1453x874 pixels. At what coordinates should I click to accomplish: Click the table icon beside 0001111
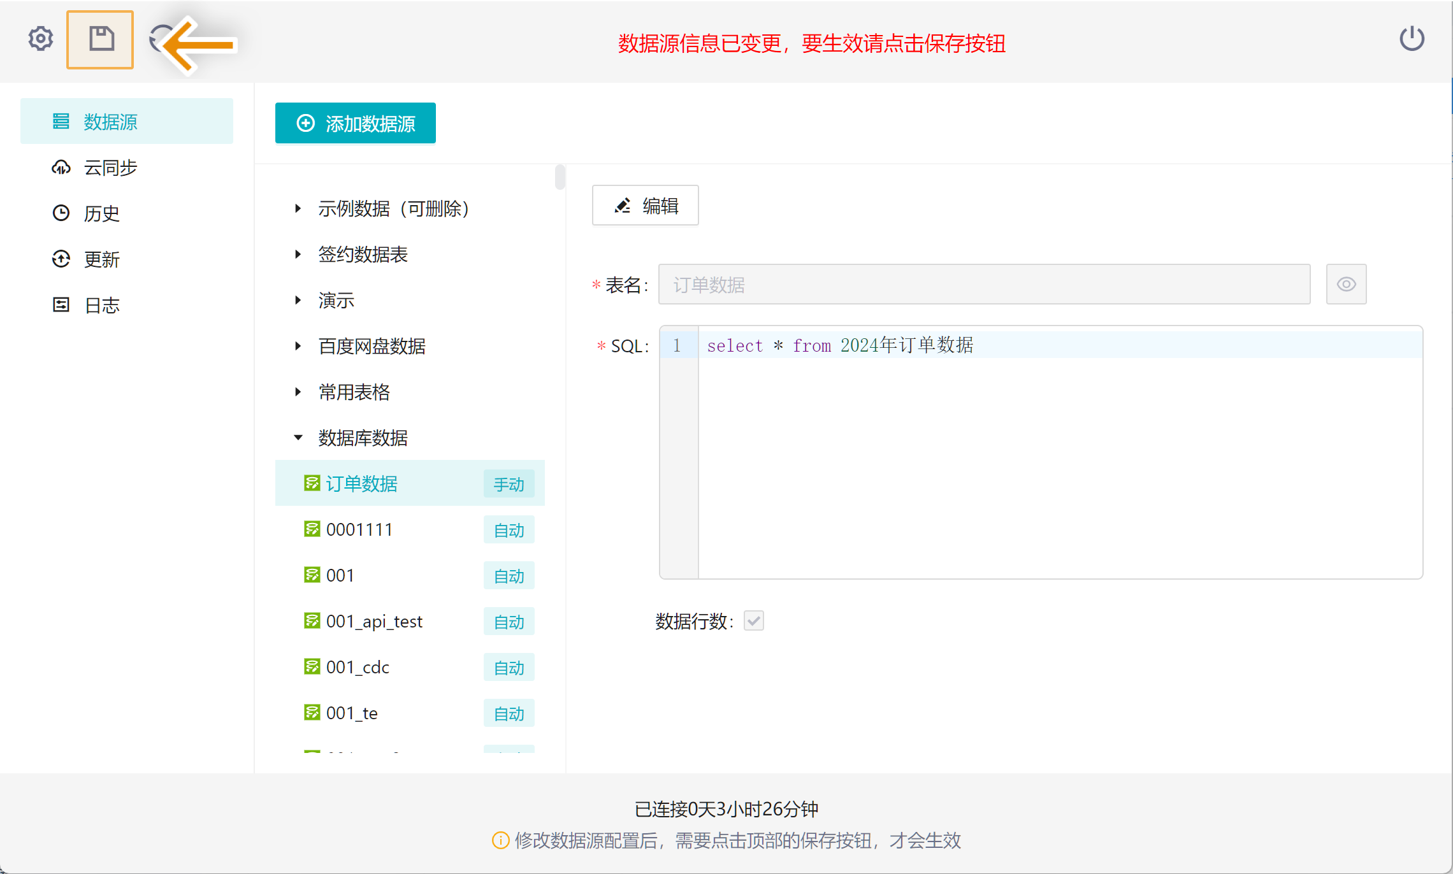(312, 529)
